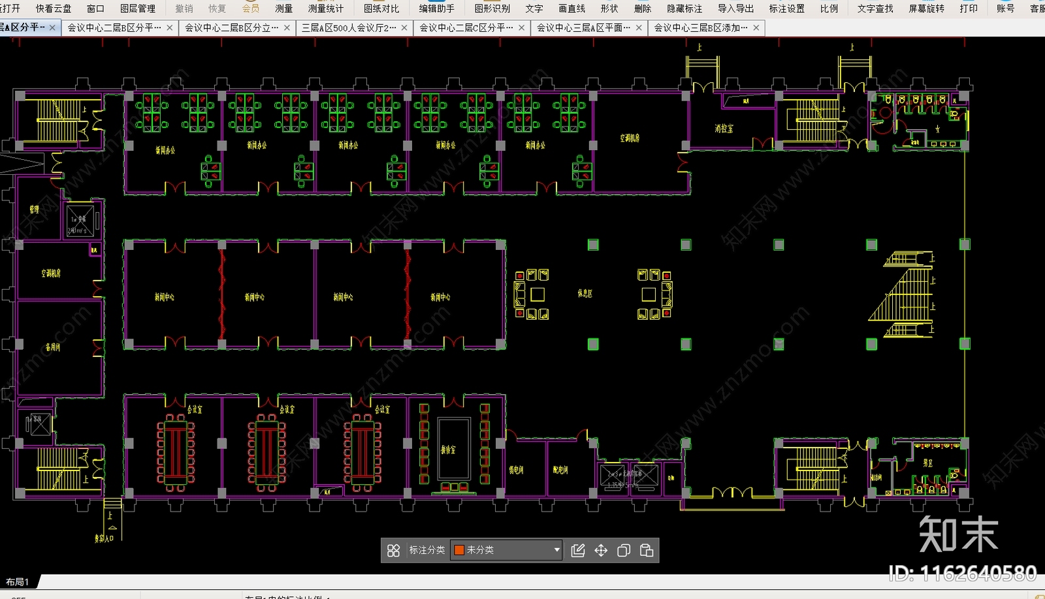Open the 窗口 menu
The image size is (1045, 599).
[95, 8]
